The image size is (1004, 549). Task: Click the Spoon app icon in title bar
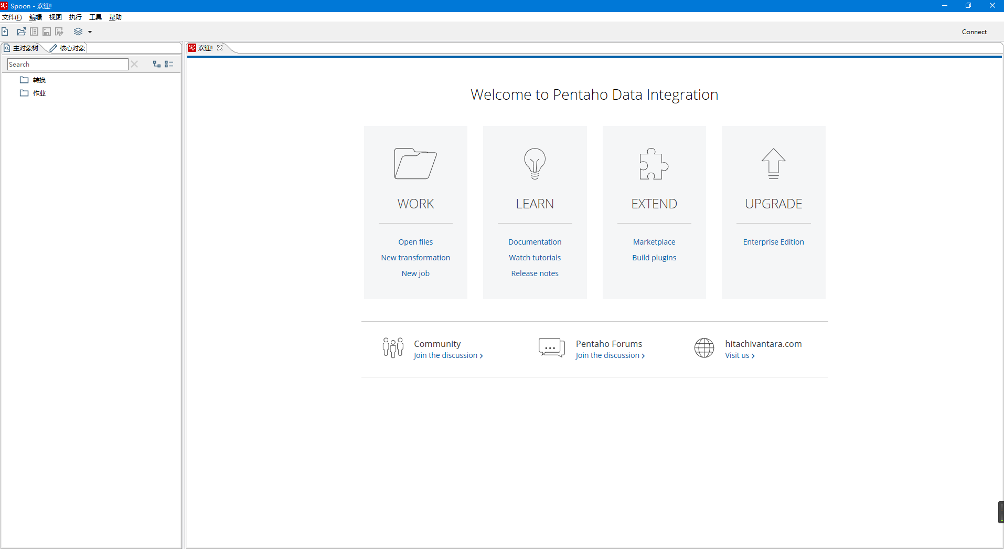(4, 6)
